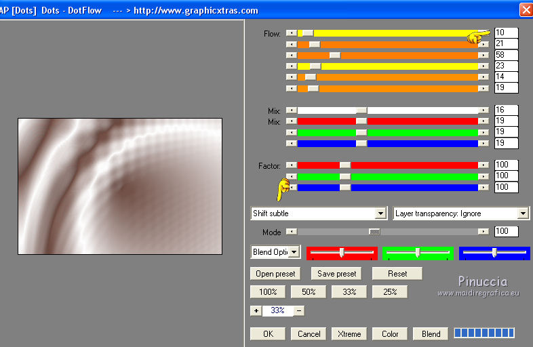Click right arrow of blue Mix slider

pos(483,143)
